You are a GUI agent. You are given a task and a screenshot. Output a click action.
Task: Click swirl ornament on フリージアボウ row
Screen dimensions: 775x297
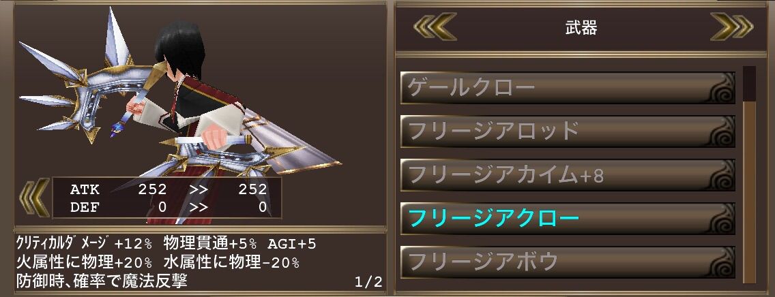pos(720,262)
